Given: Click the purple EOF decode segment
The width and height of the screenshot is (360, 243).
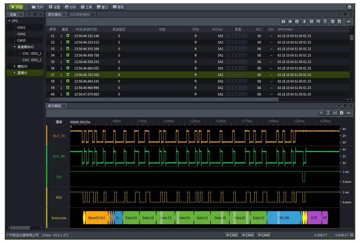Looking at the screenshot, I should tap(314, 218).
